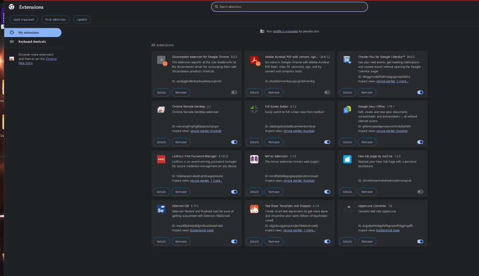The height and width of the screenshot is (276, 479).
Task: Turn off Text Blaze toggle
Action: tap(327, 241)
